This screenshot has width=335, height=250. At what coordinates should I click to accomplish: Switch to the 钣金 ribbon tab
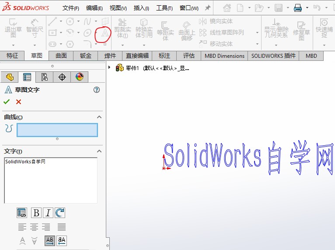(85, 56)
